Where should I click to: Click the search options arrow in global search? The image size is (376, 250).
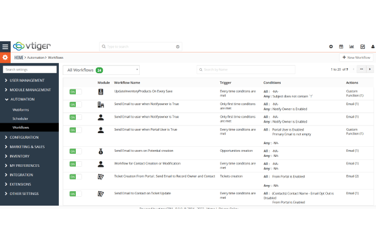point(178,47)
